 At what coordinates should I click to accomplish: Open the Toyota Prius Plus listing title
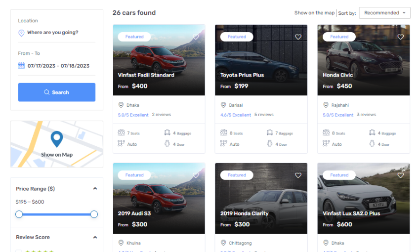pos(242,75)
